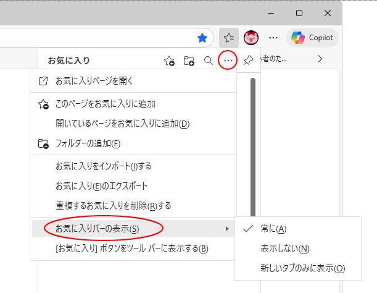Close the browser window
Image resolution: width=377 pixels, height=293 pixels.
coord(328,13)
